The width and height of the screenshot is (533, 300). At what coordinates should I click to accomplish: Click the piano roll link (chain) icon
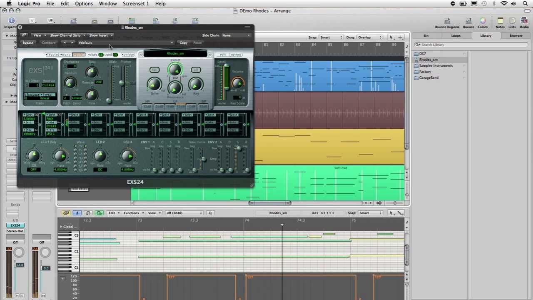pos(66,213)
